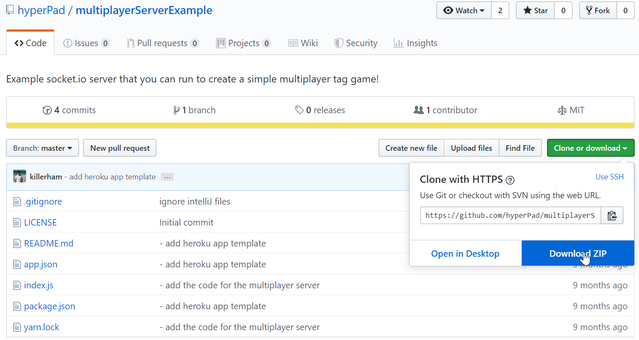Click the yellow language statistics bar
Viewport: 639px width, 340px height.
click(319, 125)
